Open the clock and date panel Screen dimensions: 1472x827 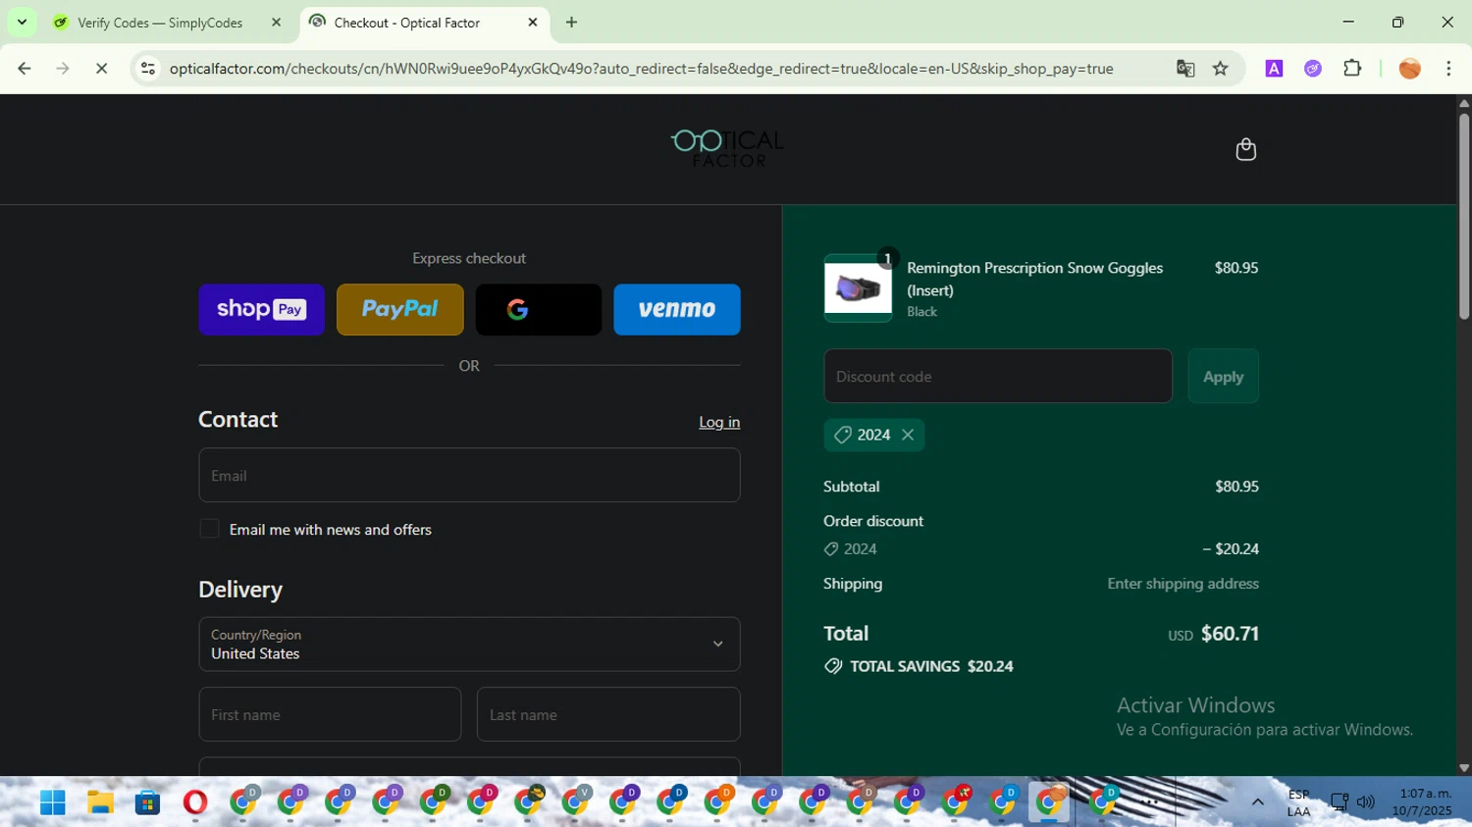pos(1421,802)
